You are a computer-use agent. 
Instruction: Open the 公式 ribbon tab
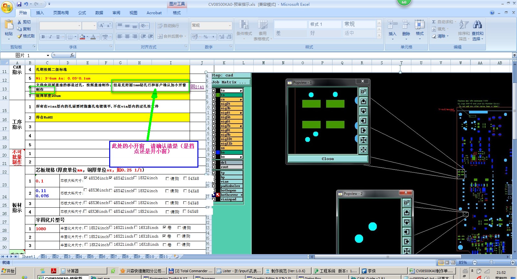pyautogui.click(x=82, y=13)
